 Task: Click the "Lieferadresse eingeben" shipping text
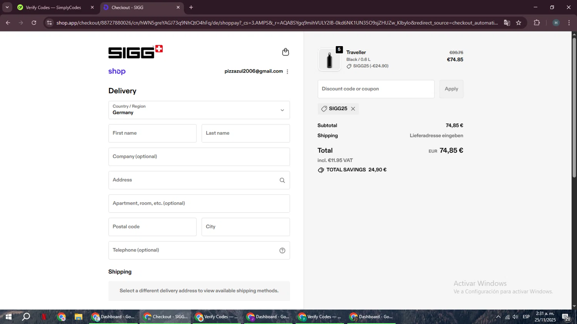[436, 136]
